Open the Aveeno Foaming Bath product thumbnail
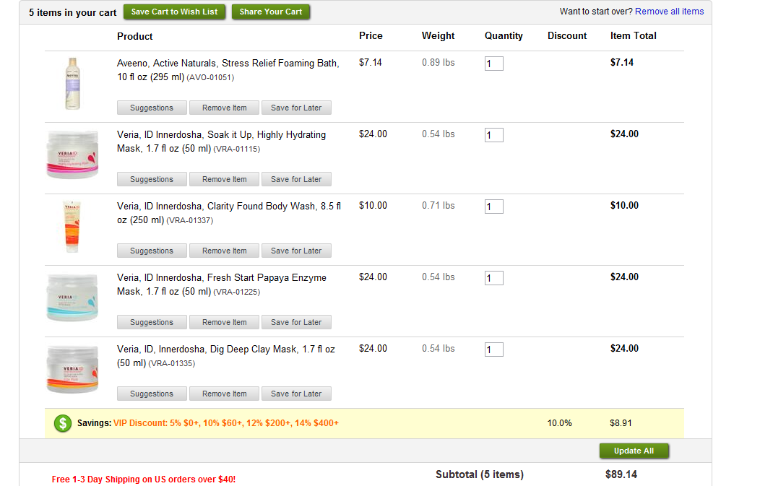 [x=72, y=84]
